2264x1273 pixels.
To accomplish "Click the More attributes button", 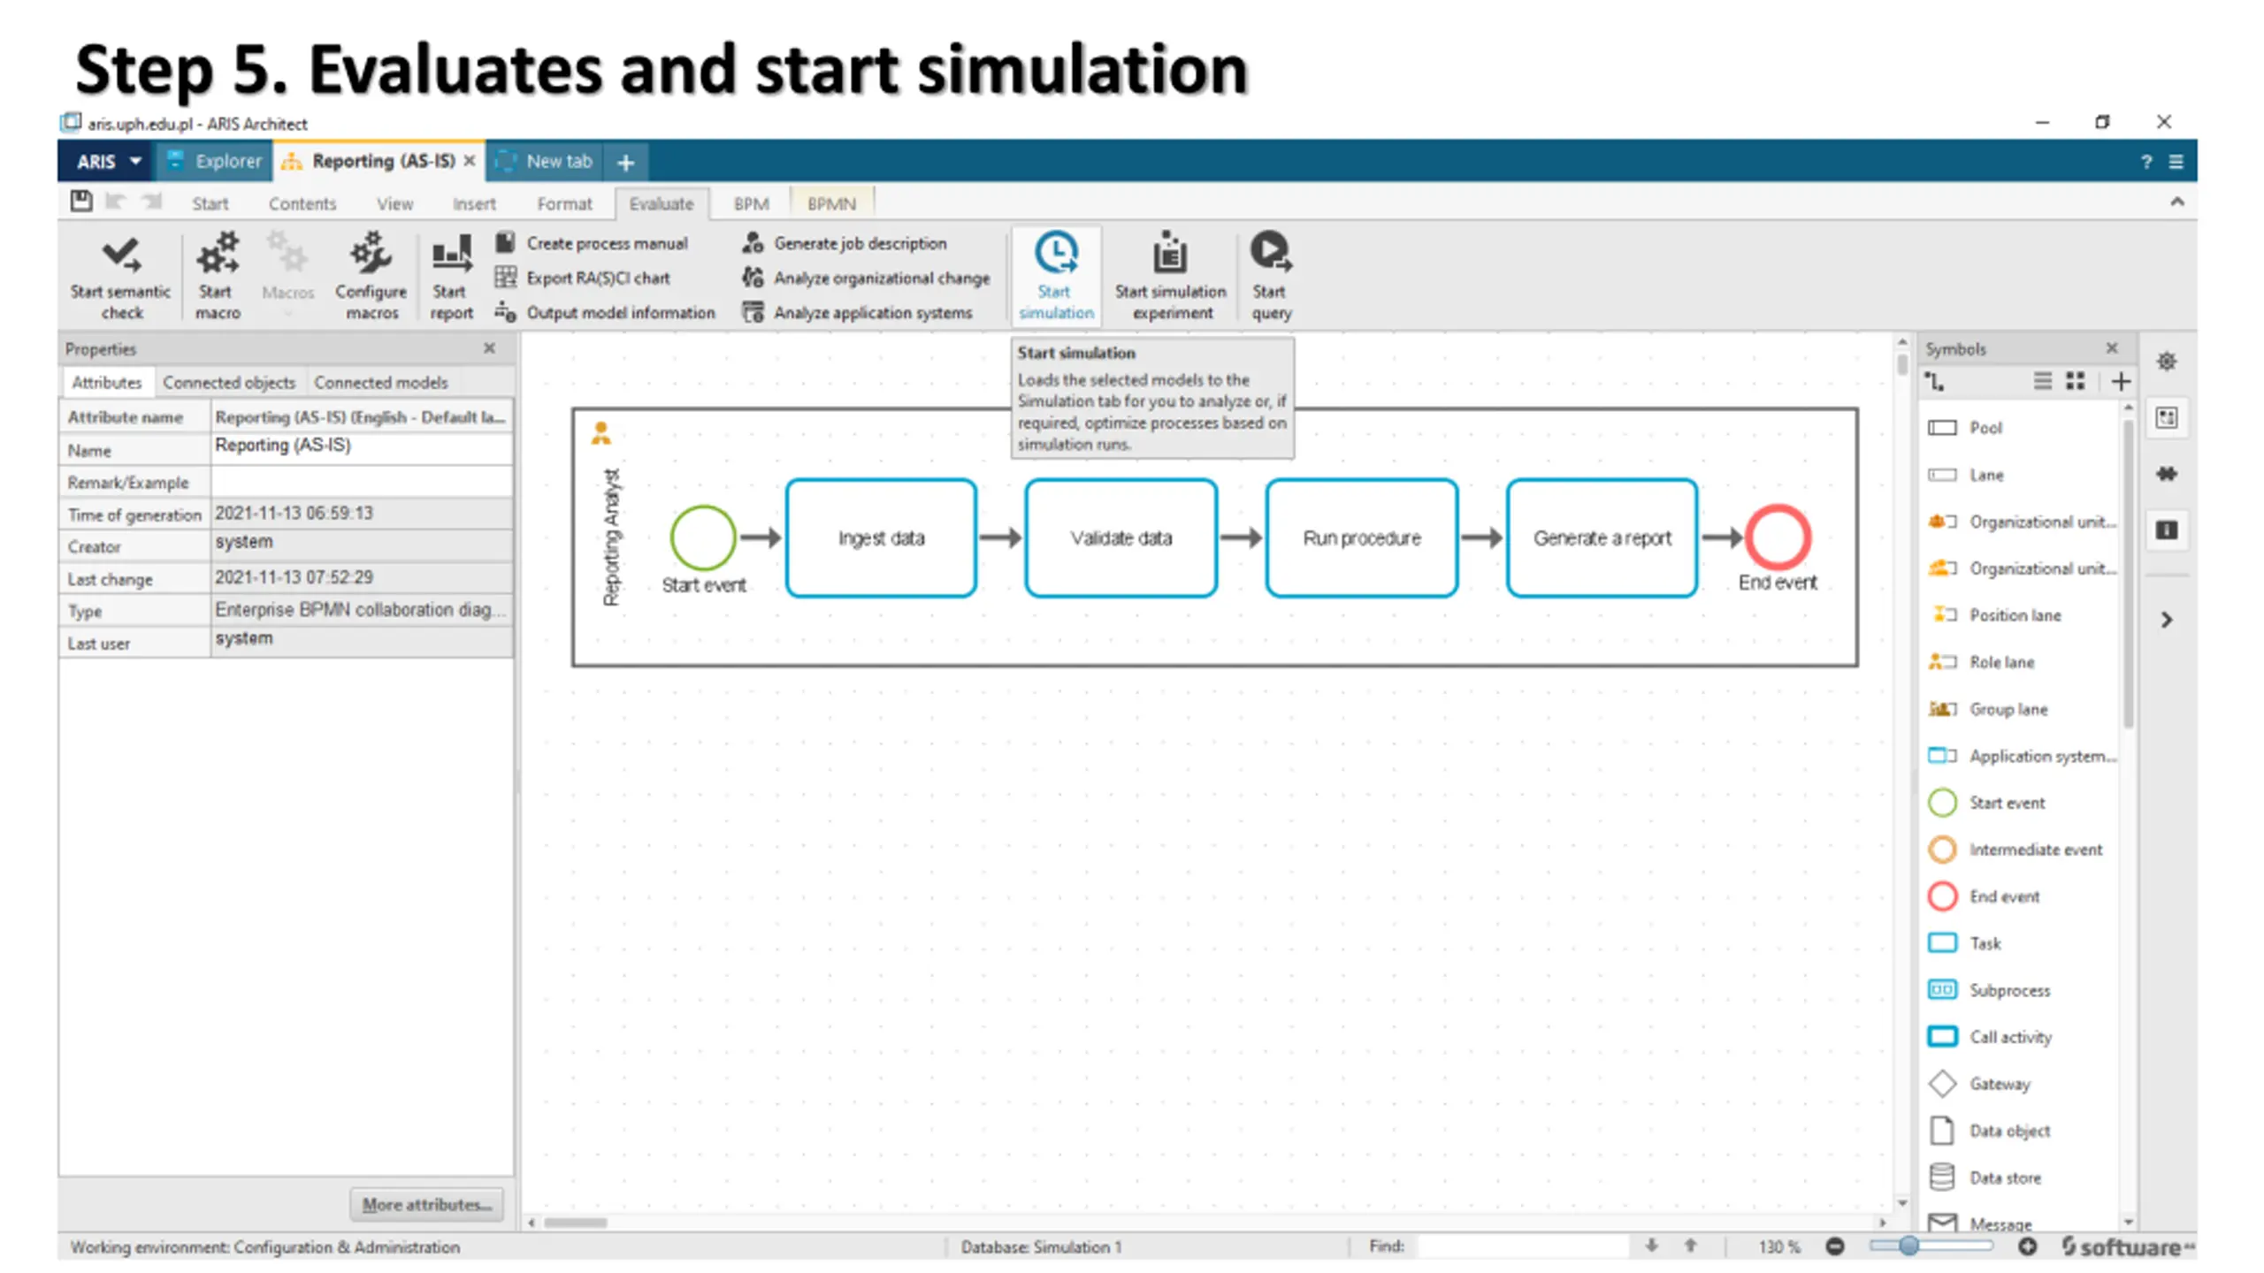I will 426,1204.
